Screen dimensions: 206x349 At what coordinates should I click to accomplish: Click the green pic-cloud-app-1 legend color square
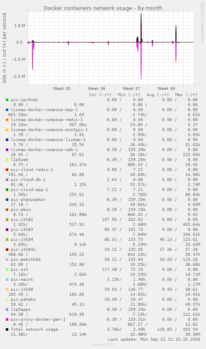coord(7,190)
